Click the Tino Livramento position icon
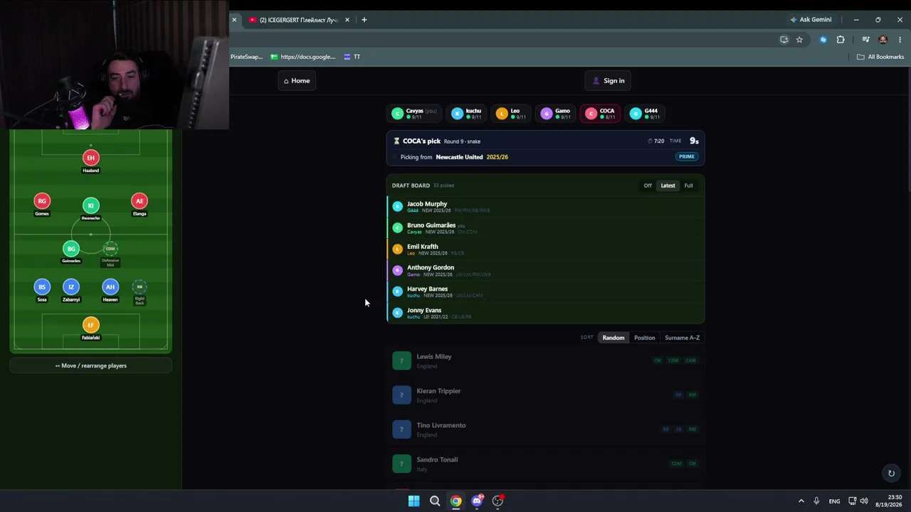Screen dimensions: 911x512 point(401,429)
